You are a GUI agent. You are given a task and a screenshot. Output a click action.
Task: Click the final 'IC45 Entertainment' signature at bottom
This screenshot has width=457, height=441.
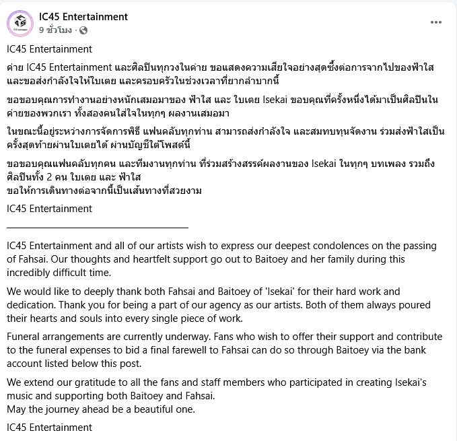point(49,428)
